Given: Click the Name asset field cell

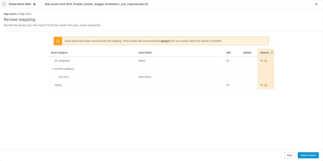Looking at the screenshot, I should coord(142,61).
